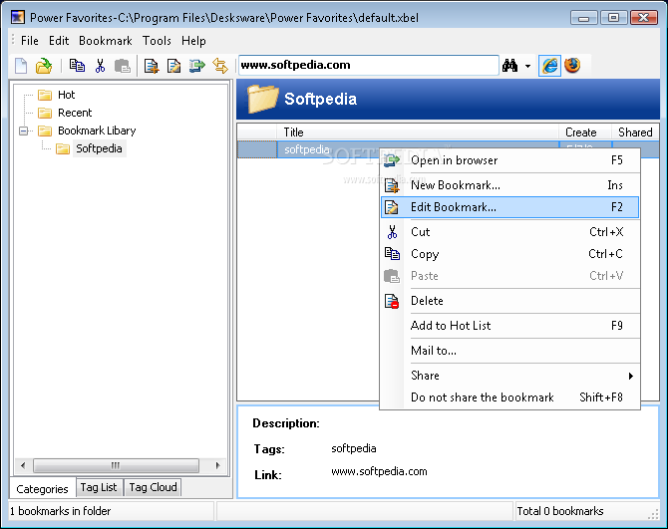Select the Firefox browser icon

tap(572, 66)
